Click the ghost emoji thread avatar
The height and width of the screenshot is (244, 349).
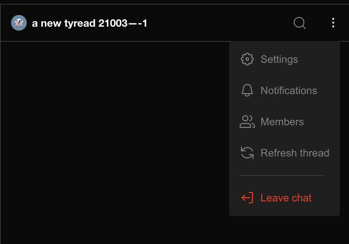[x=19, y=23]
